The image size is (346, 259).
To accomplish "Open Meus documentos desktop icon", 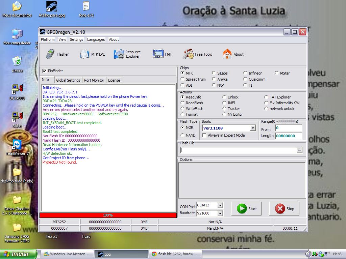I will pos(17,9).
